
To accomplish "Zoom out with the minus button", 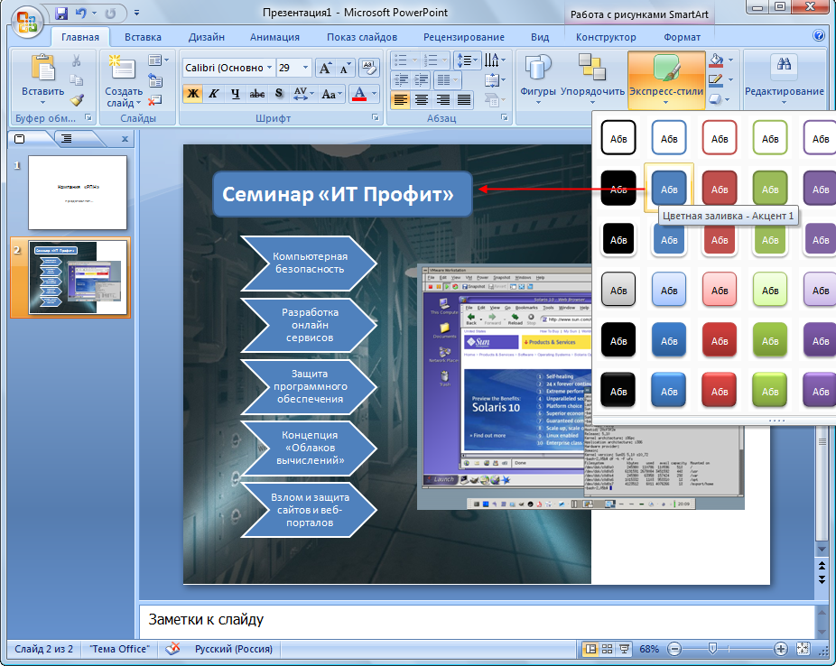I will [x=674, y=649].
